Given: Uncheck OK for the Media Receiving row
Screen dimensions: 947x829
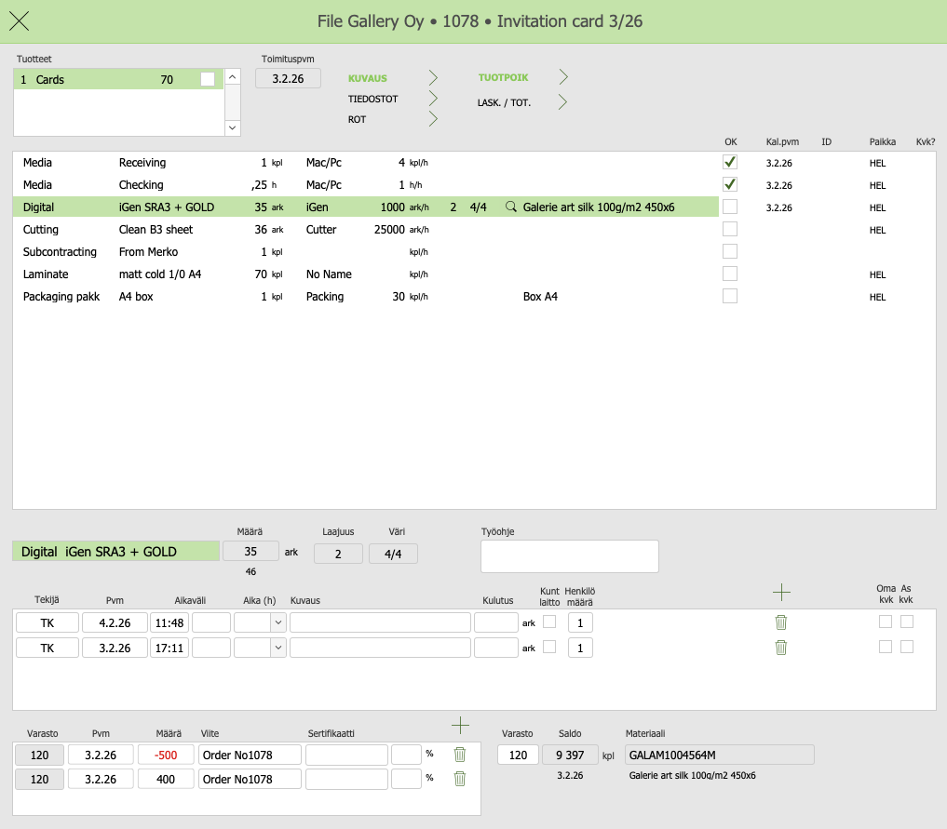Looking at the screenshot, I should coord(730,162).
